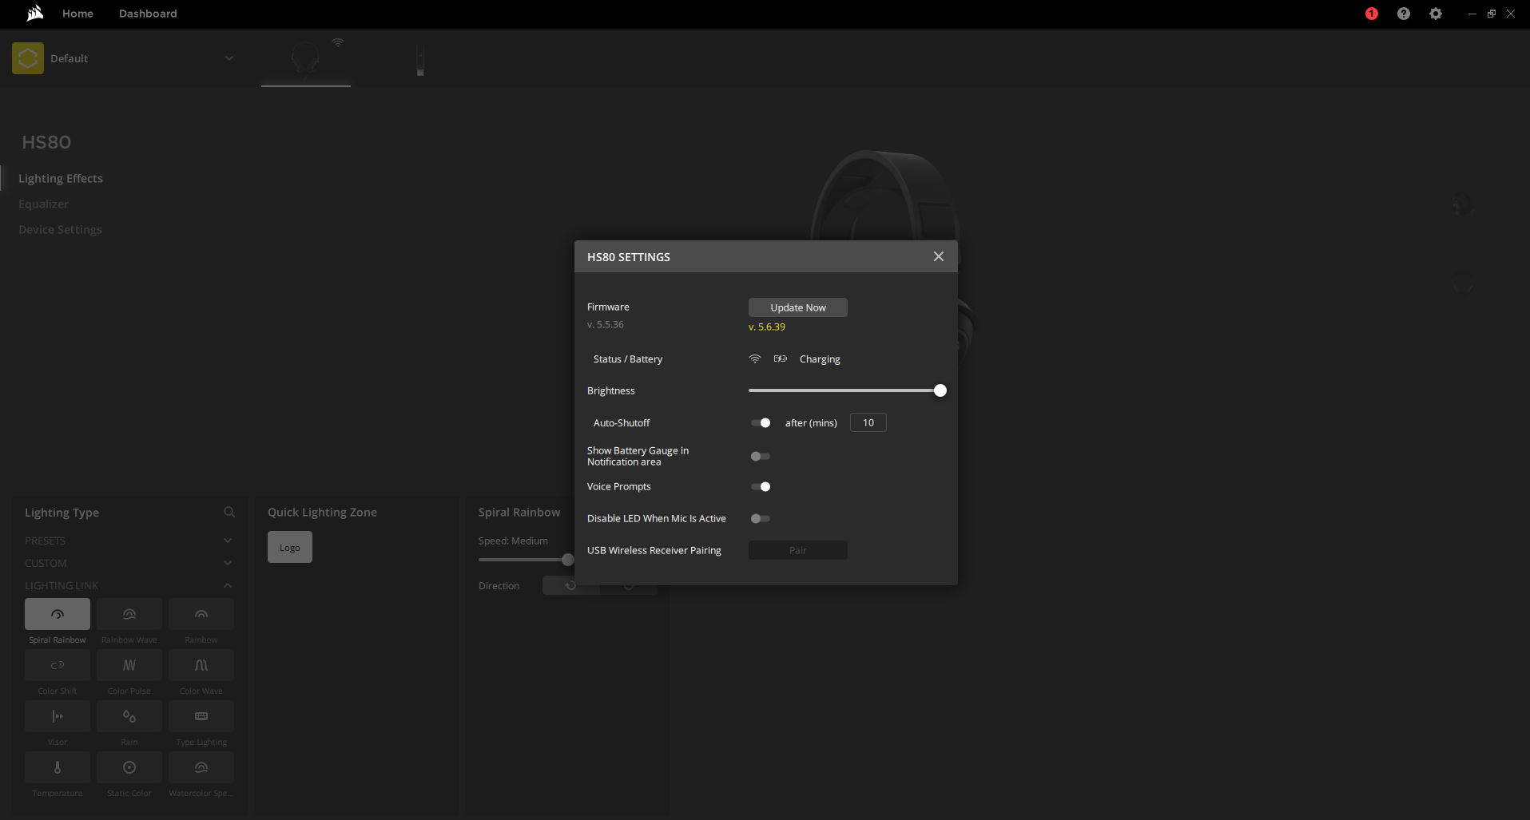The image size is (1530, 820).
Task: Click the Lighting Type search icon
Action: point(229,512)
